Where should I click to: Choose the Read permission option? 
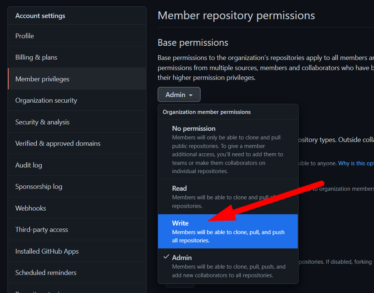coord(228,197)
